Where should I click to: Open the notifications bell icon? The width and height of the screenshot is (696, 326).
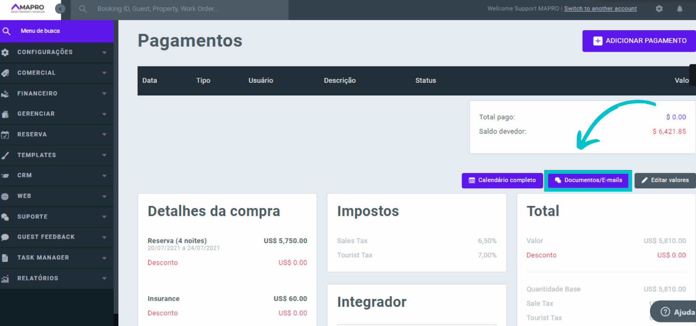click(x=680, y=9)
